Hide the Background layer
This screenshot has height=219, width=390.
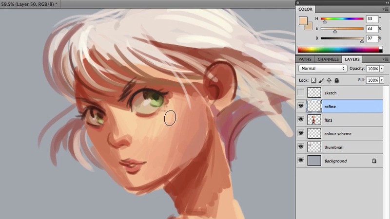(x=301, y=161)
